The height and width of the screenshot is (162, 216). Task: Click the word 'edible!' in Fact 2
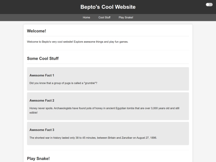[34, 112]
